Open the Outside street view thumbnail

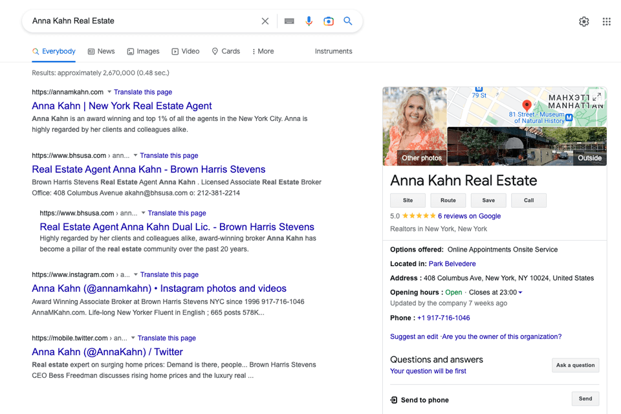point(527,146)
